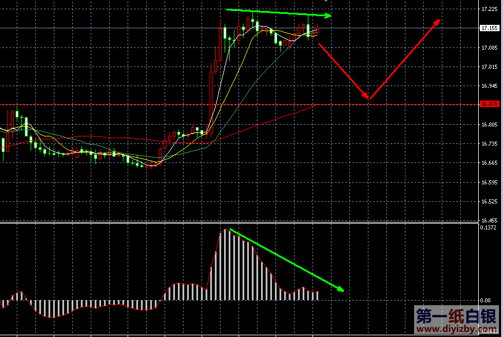
Task: Click the 0.1372 MACD scale label
Action: pos(490,227)
